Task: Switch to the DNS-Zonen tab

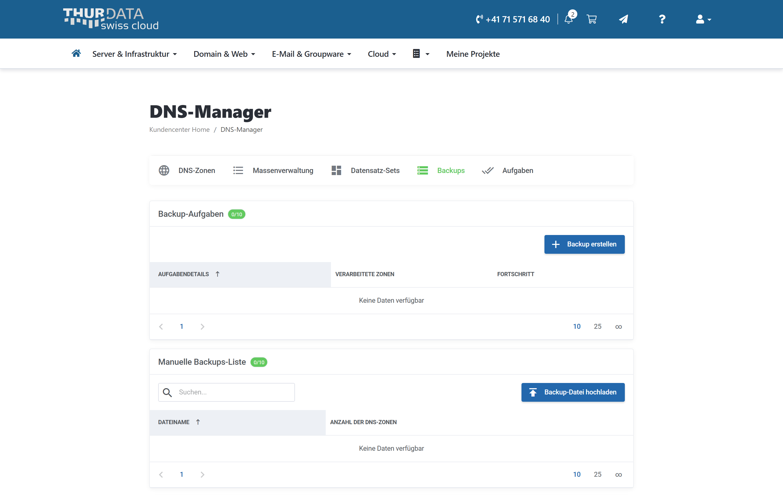Action: (187, 170)
